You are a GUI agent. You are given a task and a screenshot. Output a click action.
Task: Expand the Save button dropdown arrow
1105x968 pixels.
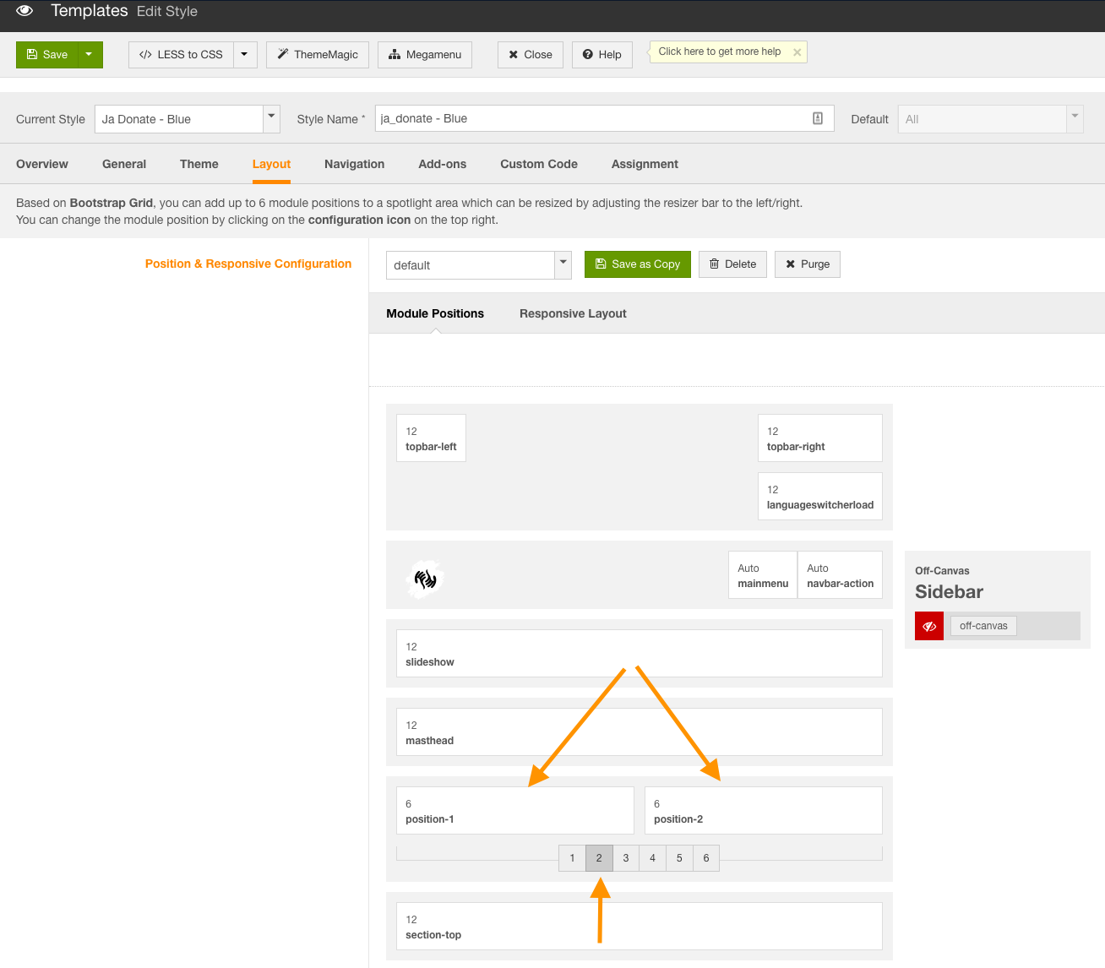[x=90, y=55]
